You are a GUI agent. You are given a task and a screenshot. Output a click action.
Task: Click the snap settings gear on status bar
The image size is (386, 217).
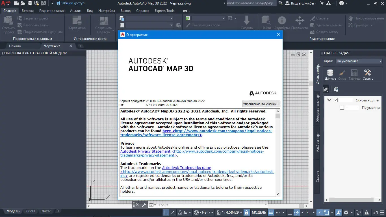[x=346, y=212]
